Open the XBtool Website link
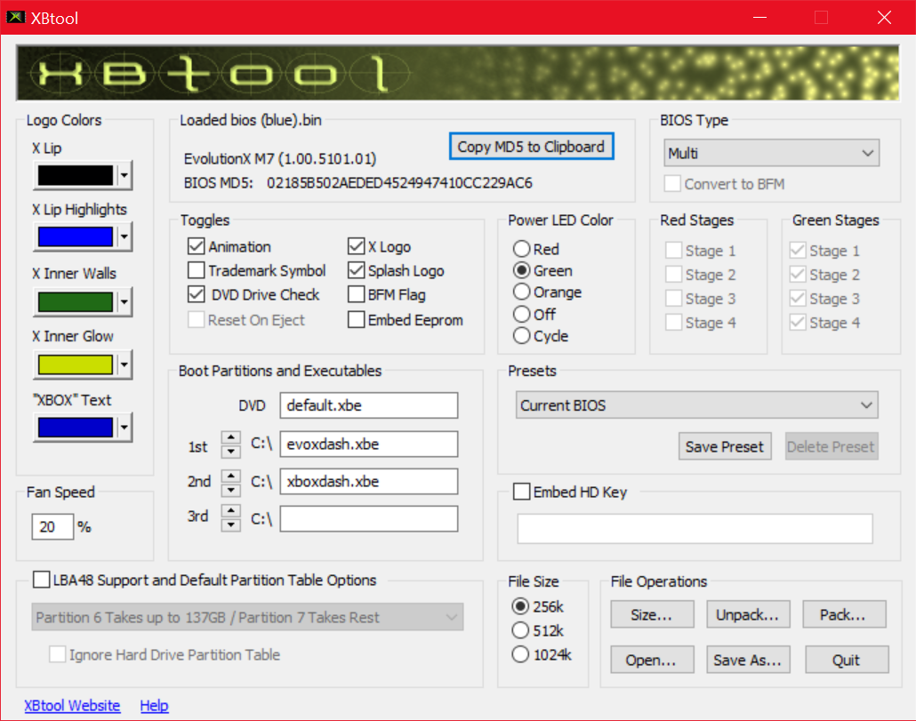 point(72,705)
